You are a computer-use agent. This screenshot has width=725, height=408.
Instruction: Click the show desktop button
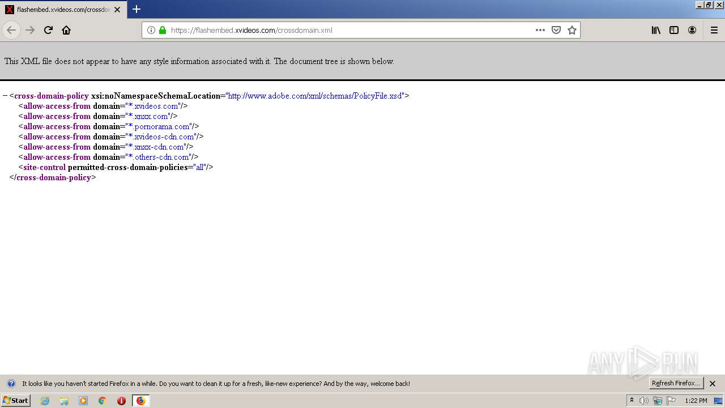(x=719, y=401)
